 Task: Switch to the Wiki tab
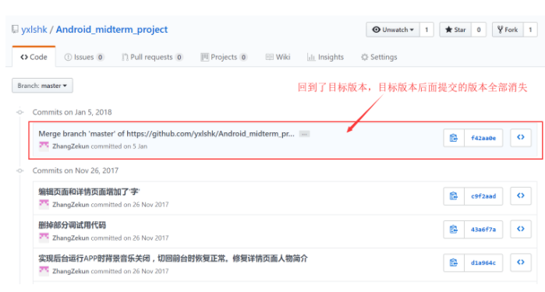coord(278,57)
